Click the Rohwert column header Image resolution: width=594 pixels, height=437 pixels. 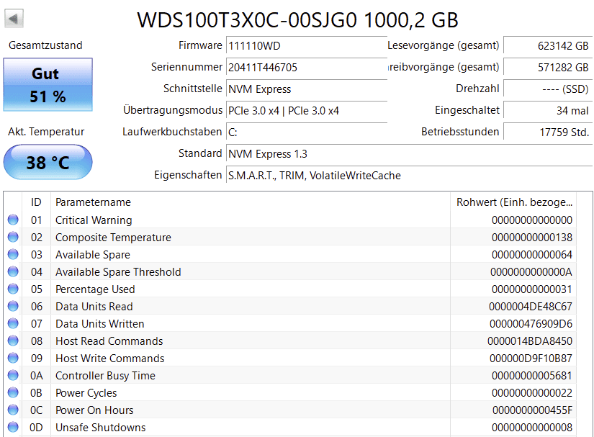(x=514, y=202)
